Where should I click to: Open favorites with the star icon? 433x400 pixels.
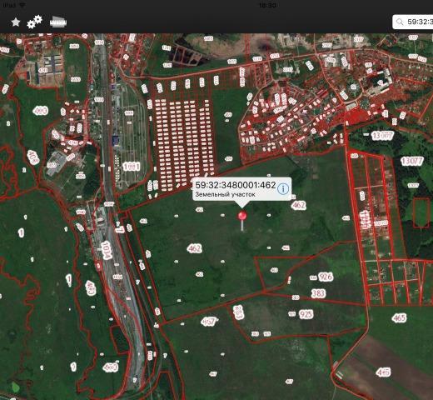[16, 22]
